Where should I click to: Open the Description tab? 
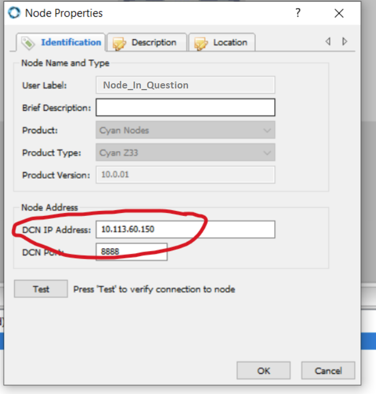147,43
